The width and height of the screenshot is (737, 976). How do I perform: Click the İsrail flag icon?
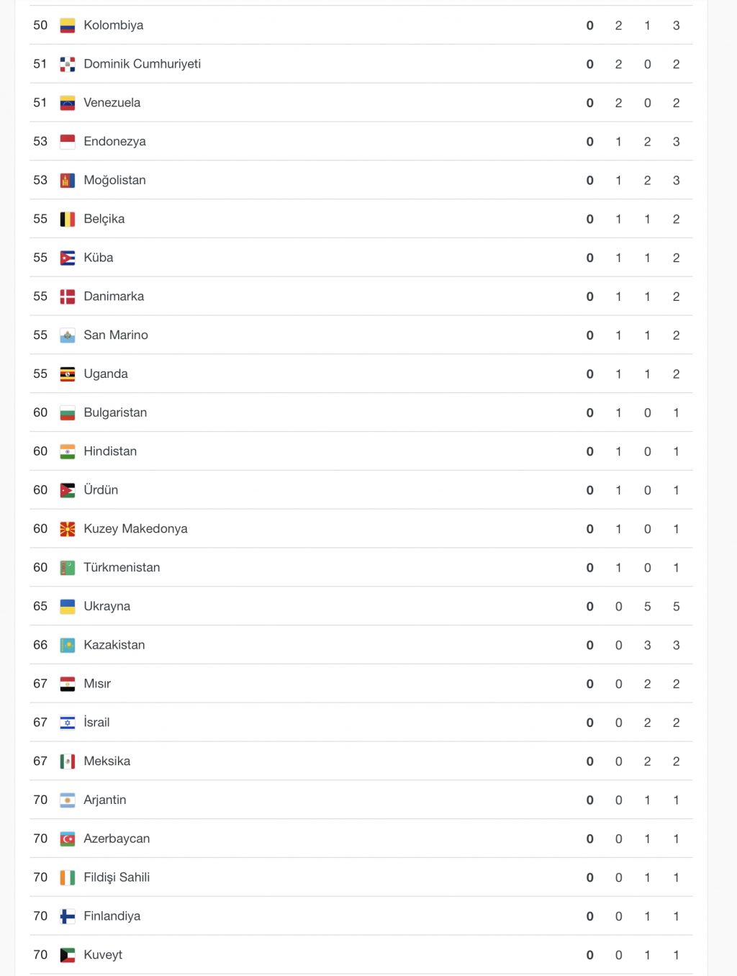(x=68, y=723)
